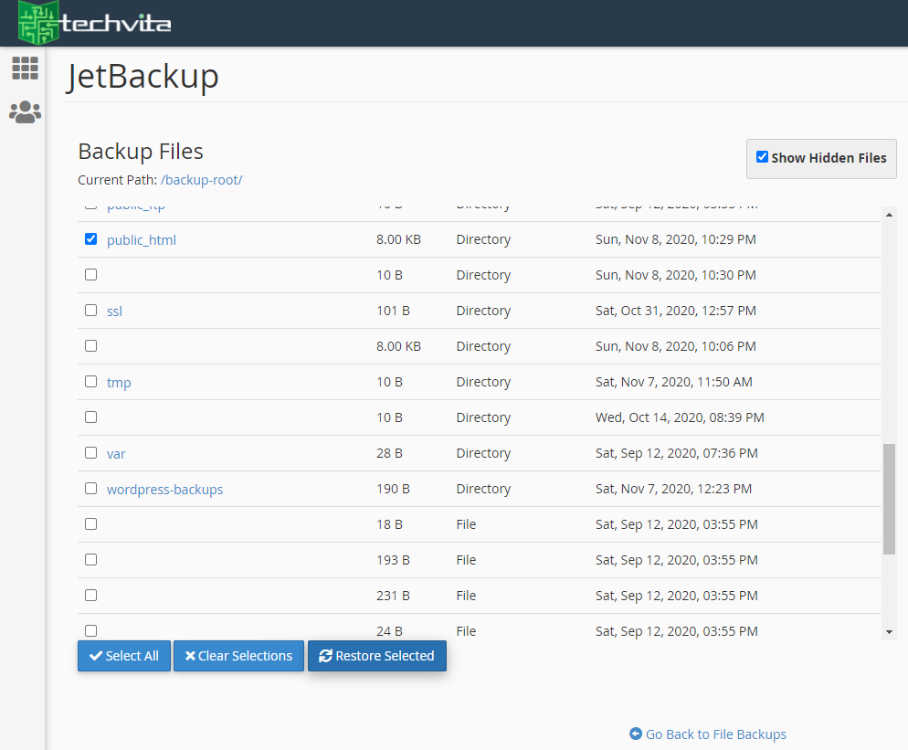Click the user accounts icon in the sidebar

click(x=25, y=111)
